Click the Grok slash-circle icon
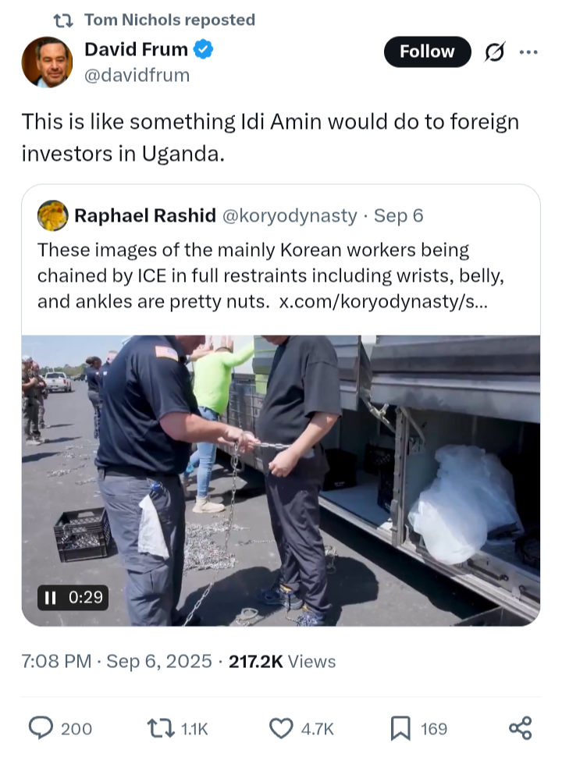This screenshot has width=562, height=757. (x=494, y=52)
